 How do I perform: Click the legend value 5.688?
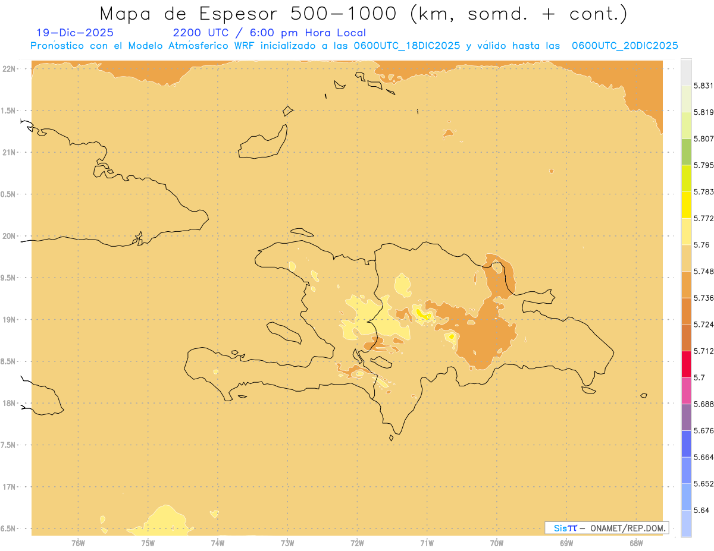tap(703, 404)
